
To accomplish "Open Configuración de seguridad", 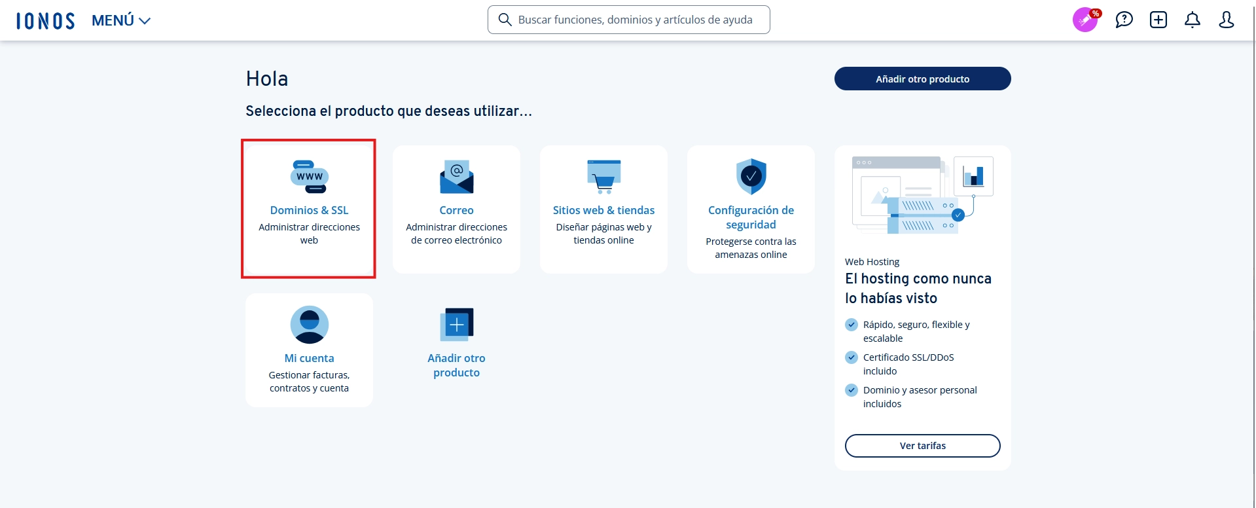I will pos(751,217).
